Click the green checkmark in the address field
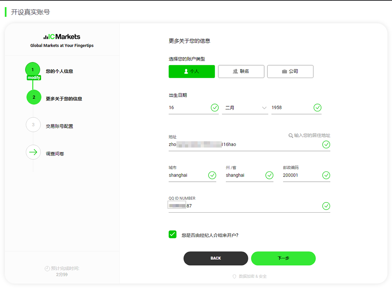Screen dimensions: 392x290 point(326,145)
